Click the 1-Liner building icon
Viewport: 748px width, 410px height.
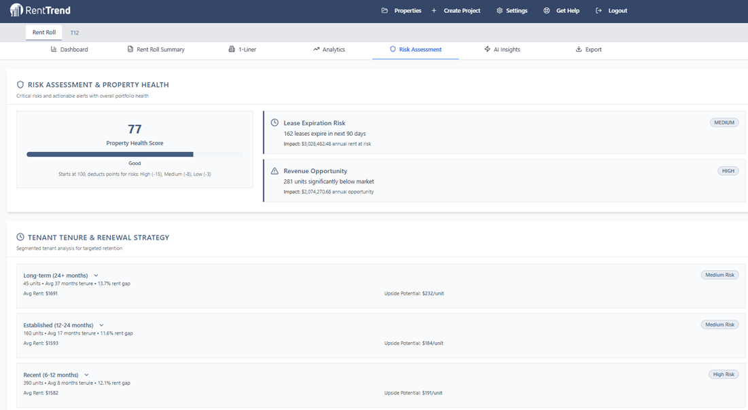230,49
